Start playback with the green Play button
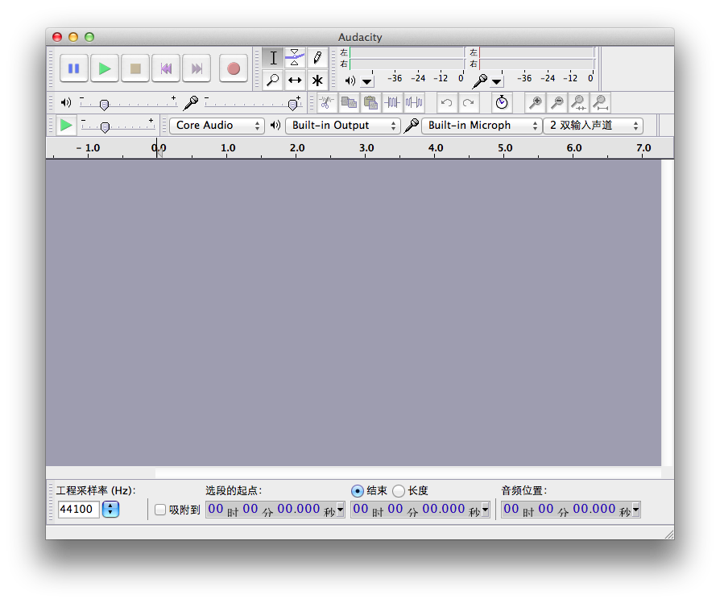 point(105,69)
